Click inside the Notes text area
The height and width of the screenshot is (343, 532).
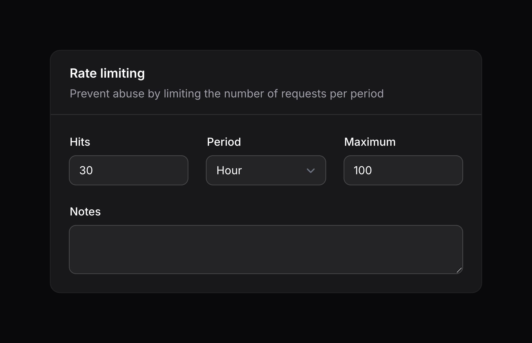pos(266,249)
